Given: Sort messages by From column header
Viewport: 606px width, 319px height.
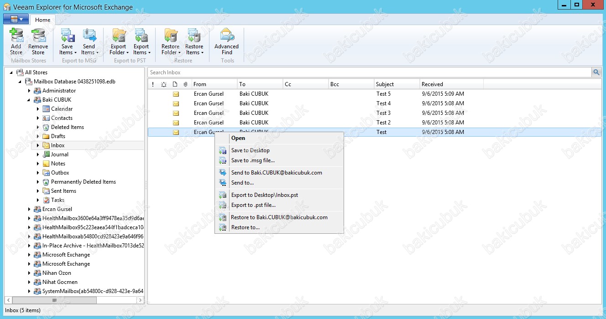Looking at the screenshot, I should [x=214, y=84].
